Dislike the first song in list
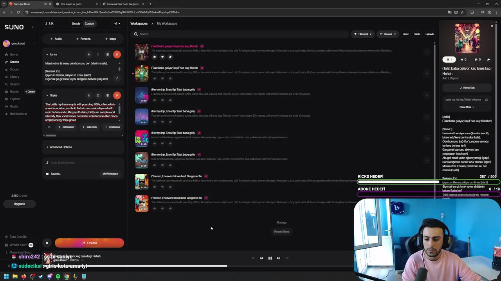 (x=162, y=57)
